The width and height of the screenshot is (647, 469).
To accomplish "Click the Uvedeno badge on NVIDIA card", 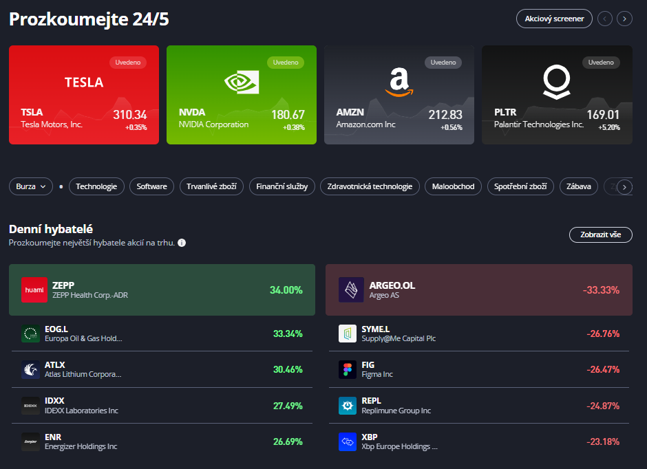I will (286, 62).
